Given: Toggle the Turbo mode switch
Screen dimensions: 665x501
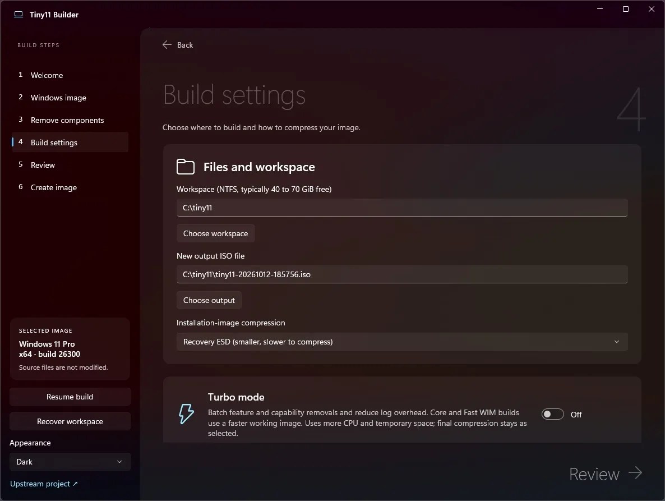Looking at the screenshot, I should 553,414.
